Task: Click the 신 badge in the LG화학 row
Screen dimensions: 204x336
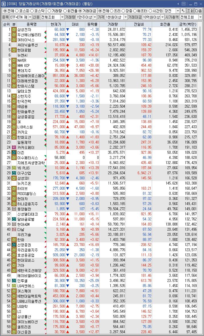Action: 14,306
